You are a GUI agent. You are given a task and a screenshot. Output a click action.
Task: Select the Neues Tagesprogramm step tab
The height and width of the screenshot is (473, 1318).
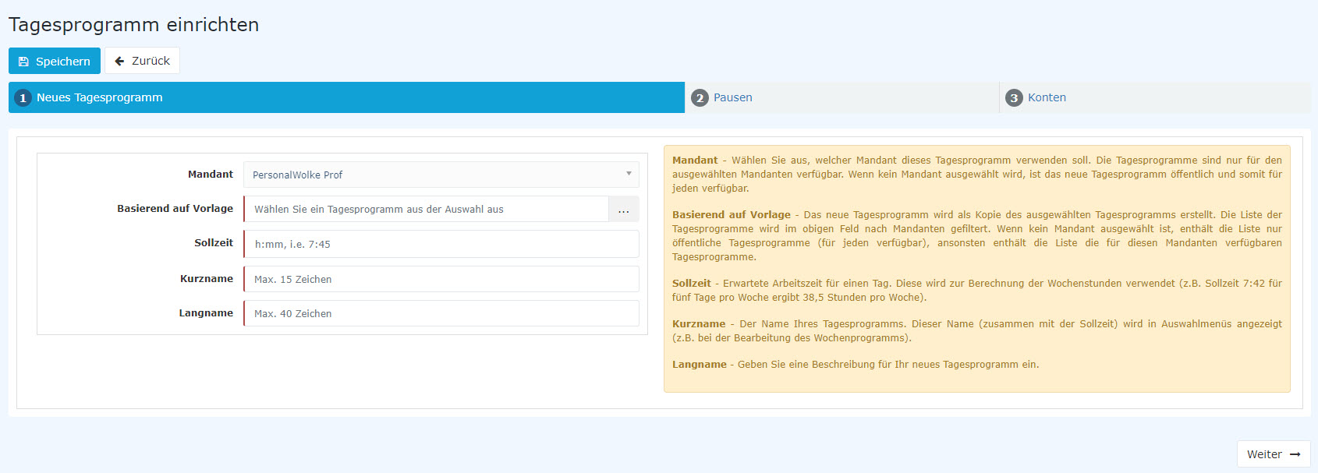(x=100, y=97)
